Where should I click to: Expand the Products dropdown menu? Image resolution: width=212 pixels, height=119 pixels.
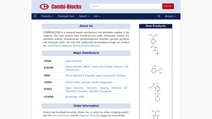[x=47, y=16]
